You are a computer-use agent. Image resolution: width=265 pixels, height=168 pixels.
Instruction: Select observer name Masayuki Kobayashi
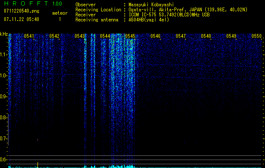point(151,5)
